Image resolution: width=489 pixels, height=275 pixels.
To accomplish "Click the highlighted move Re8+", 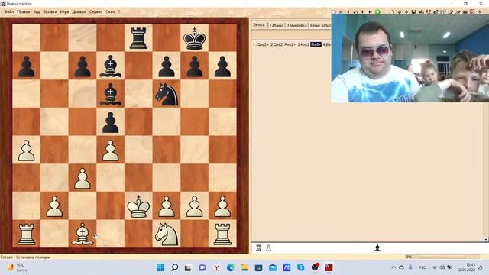I will click(316, 44).
